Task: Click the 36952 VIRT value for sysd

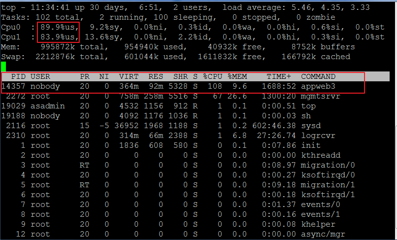Action: (126, 126)
